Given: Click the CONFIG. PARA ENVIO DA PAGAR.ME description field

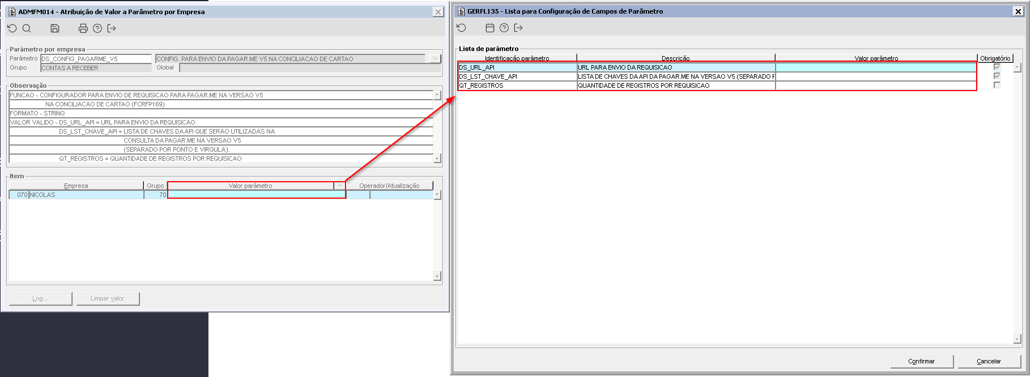Looking at the screenshot, I should pos(291,59).
